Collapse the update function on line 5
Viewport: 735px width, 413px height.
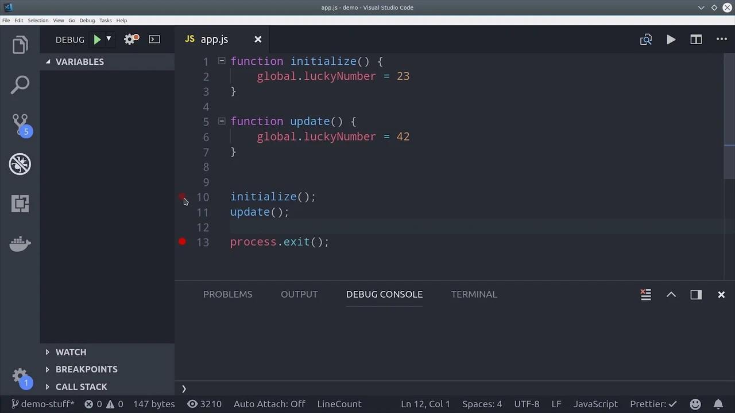pos(222,121)
